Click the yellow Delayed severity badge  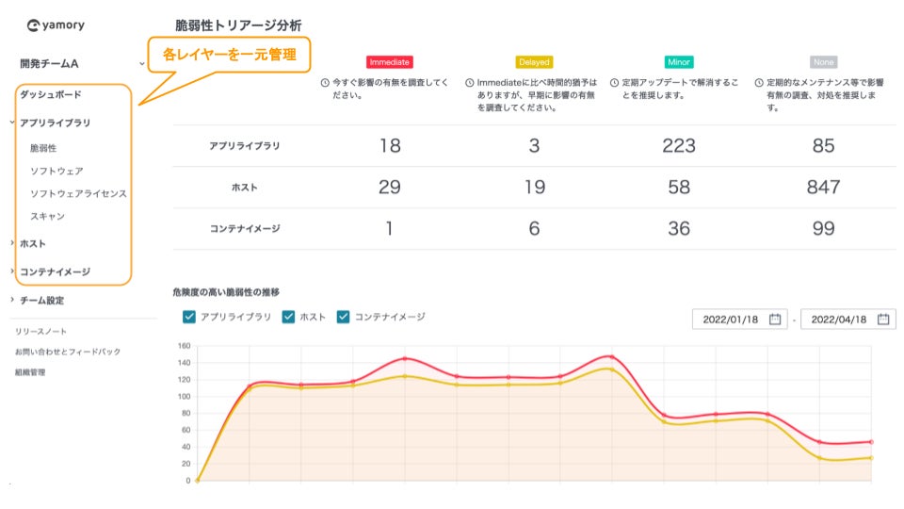[x=534, y=62]
